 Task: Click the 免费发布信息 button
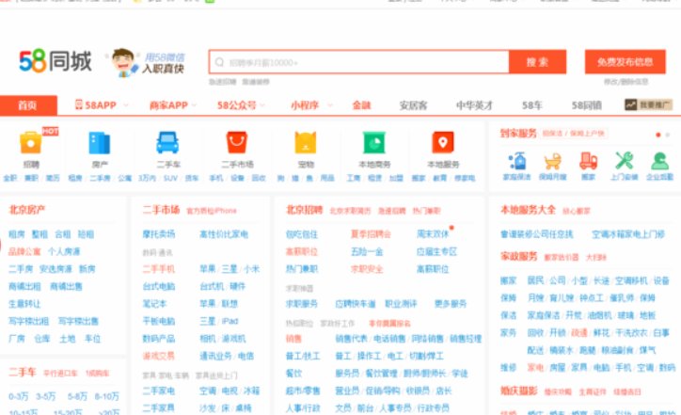[625, 62]
